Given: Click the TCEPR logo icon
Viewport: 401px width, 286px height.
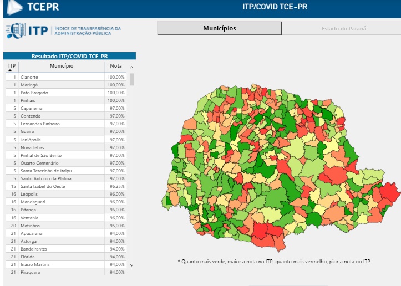Looking at the screenshot, I should [x=14, y=7].
